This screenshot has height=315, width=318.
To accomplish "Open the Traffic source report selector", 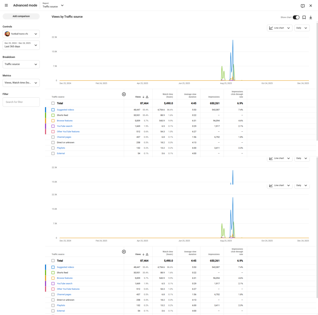I will point(53,5).
